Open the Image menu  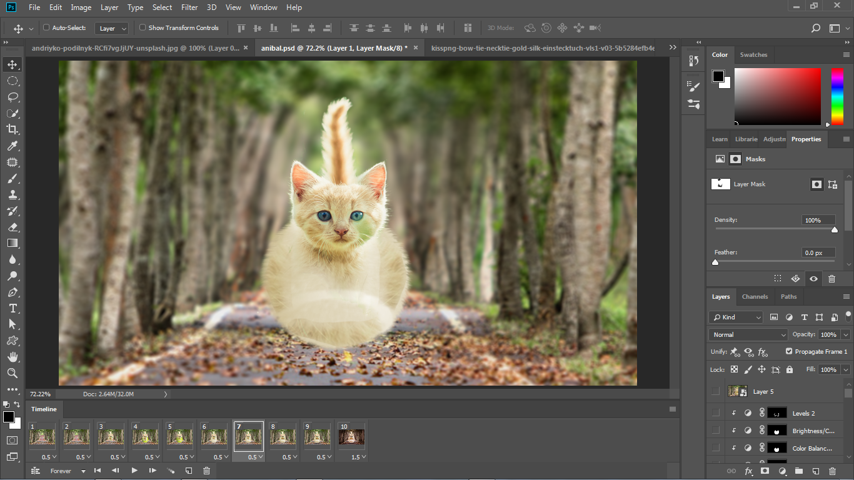[x=81, y=7]
